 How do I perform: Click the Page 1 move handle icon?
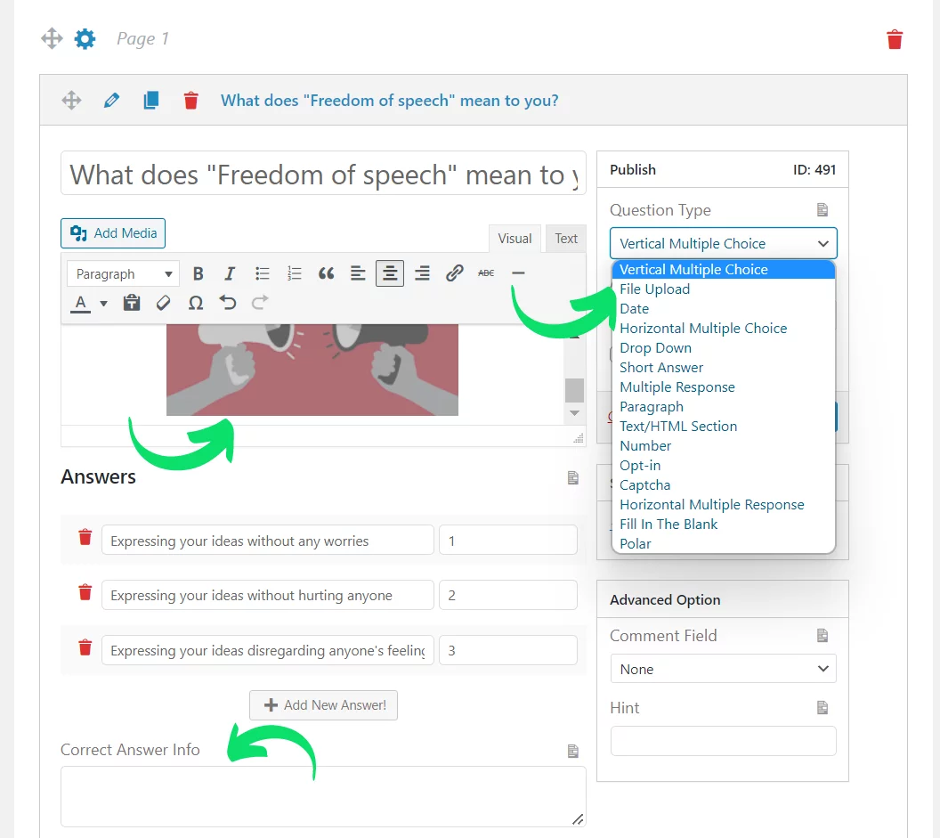click(x=53, y=38)
